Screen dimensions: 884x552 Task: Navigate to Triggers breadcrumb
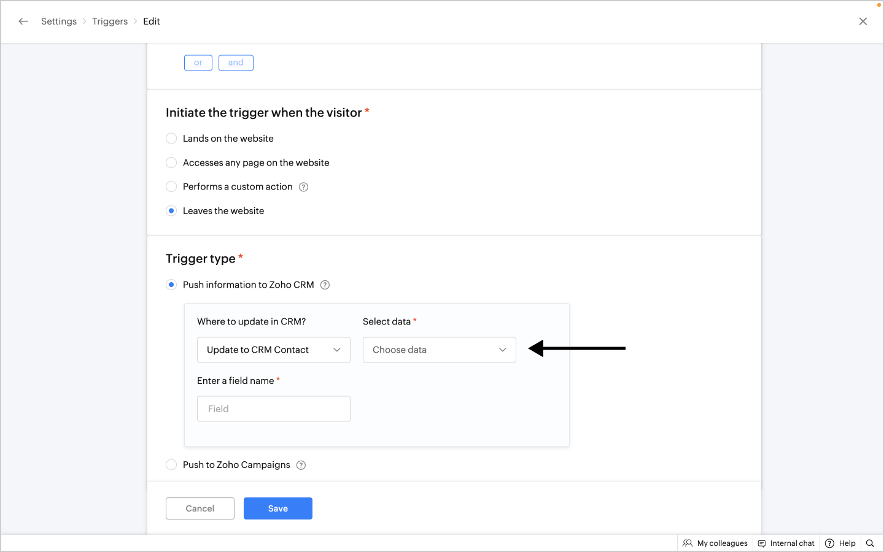[x=110, y=21]
